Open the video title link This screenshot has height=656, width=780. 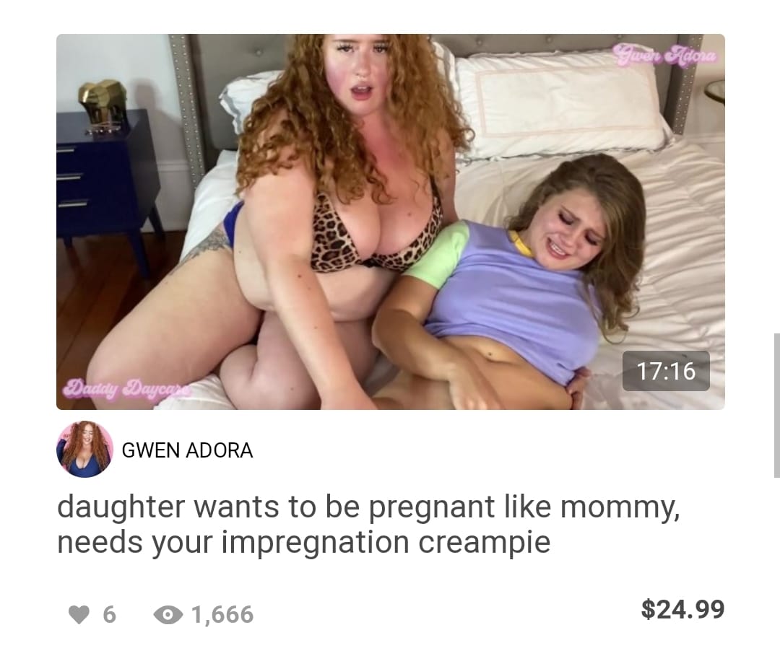click(368, 524)
